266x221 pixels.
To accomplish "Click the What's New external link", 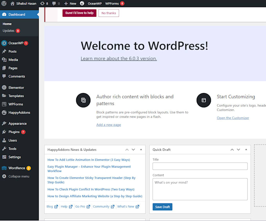I will pyautogui.click(x=128, y=207).
